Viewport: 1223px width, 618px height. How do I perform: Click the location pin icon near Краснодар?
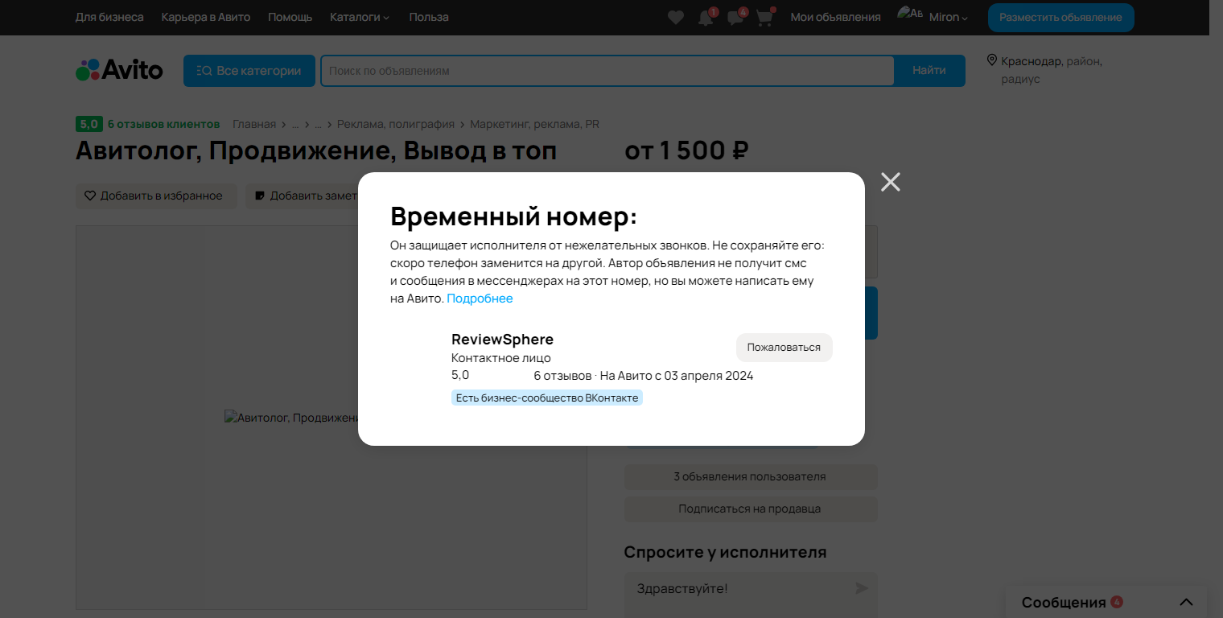[992, 60]
